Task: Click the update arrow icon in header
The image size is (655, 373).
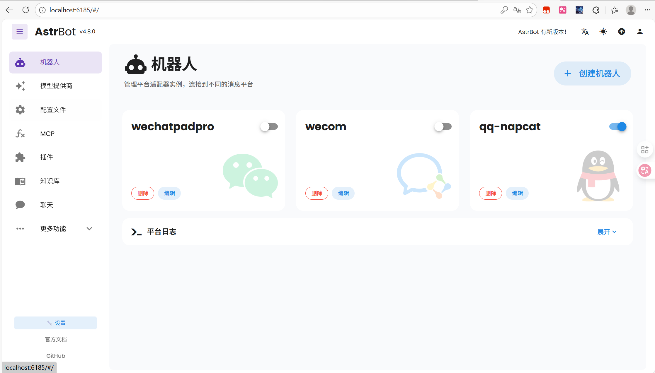Action: coord(622,32)
